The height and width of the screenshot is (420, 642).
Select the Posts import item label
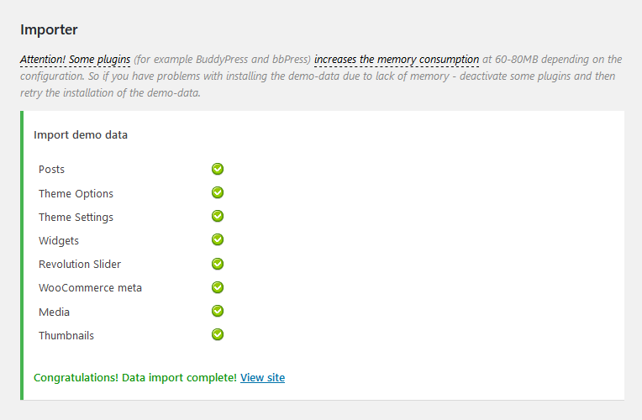click(51, 169)
